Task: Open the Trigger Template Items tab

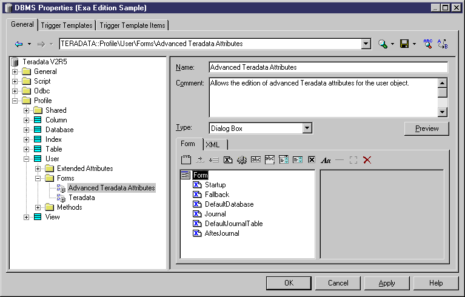Action: (x=132, y=25)
